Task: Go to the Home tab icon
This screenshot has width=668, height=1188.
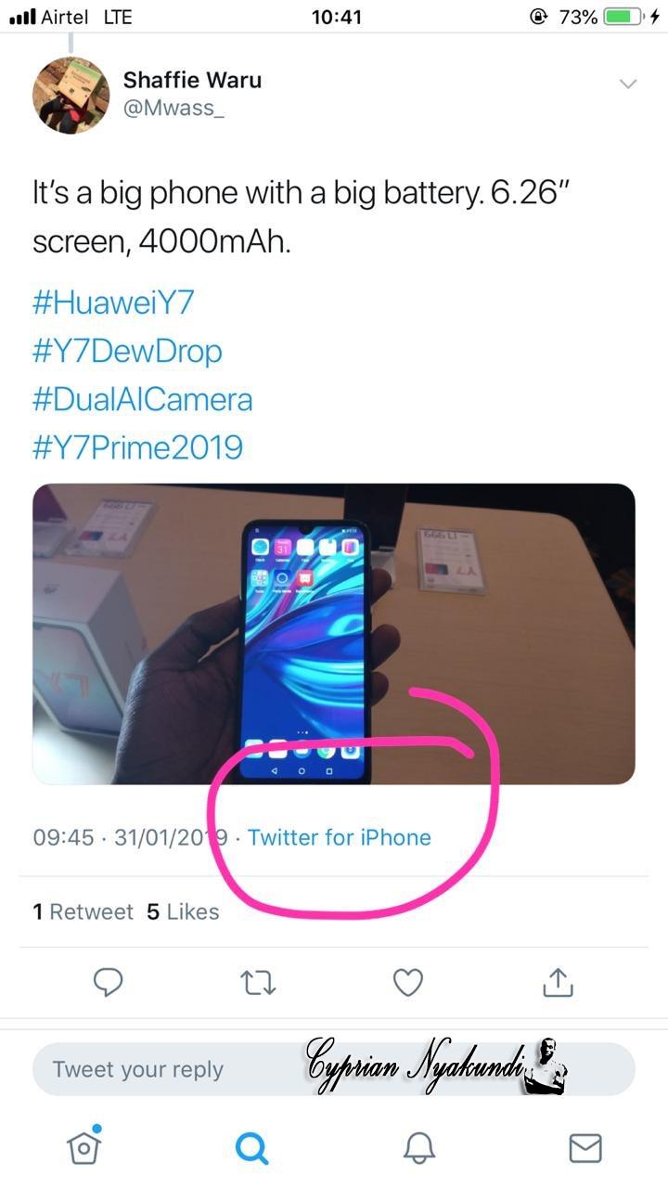Action: pos(84,1146)
